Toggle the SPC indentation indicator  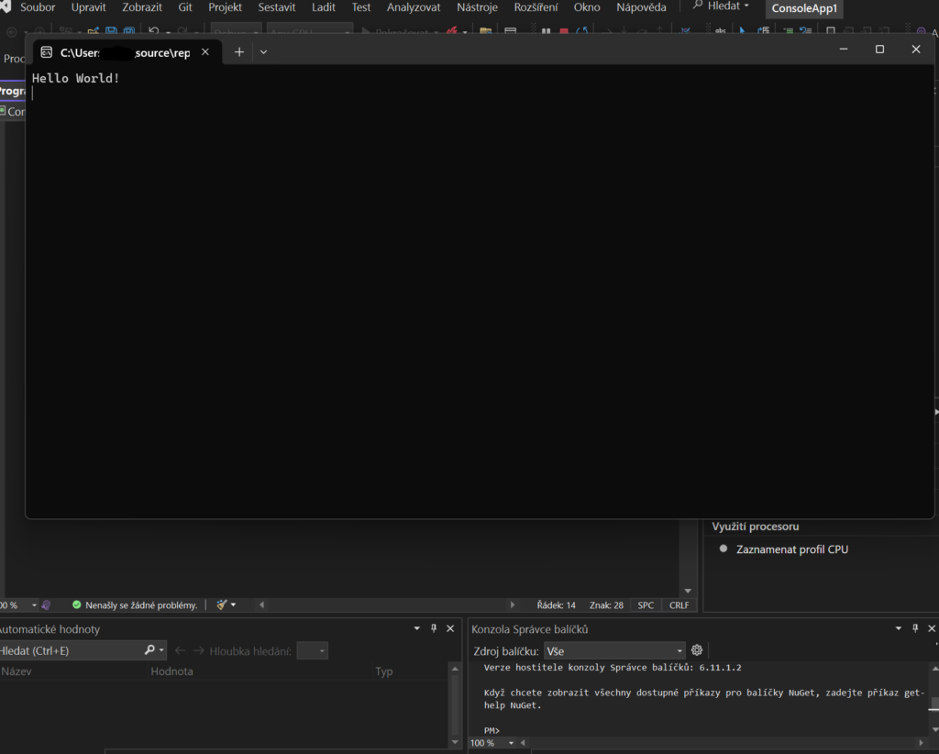pyautogui.click(x=646, y=605)
